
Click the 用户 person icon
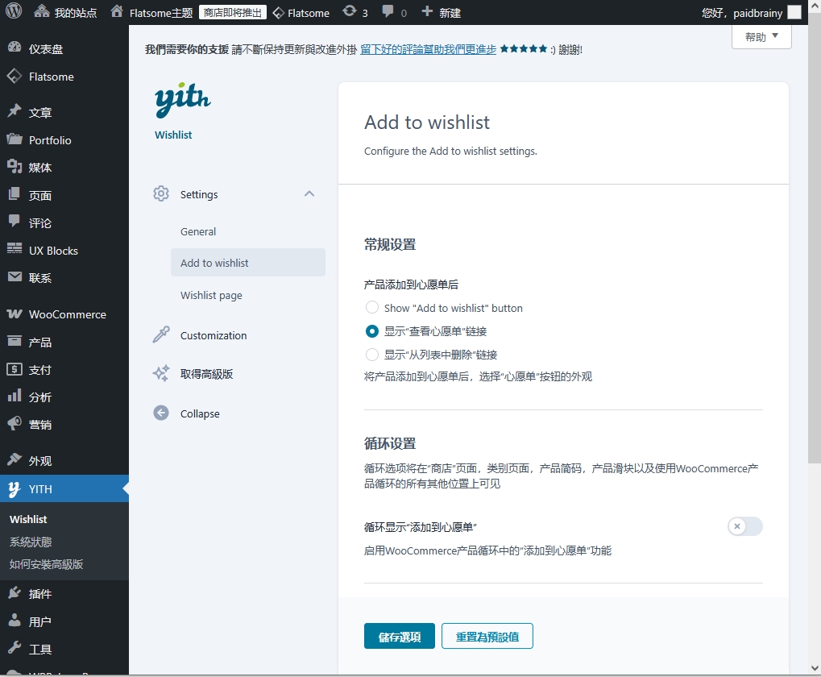tap(15, 621)
